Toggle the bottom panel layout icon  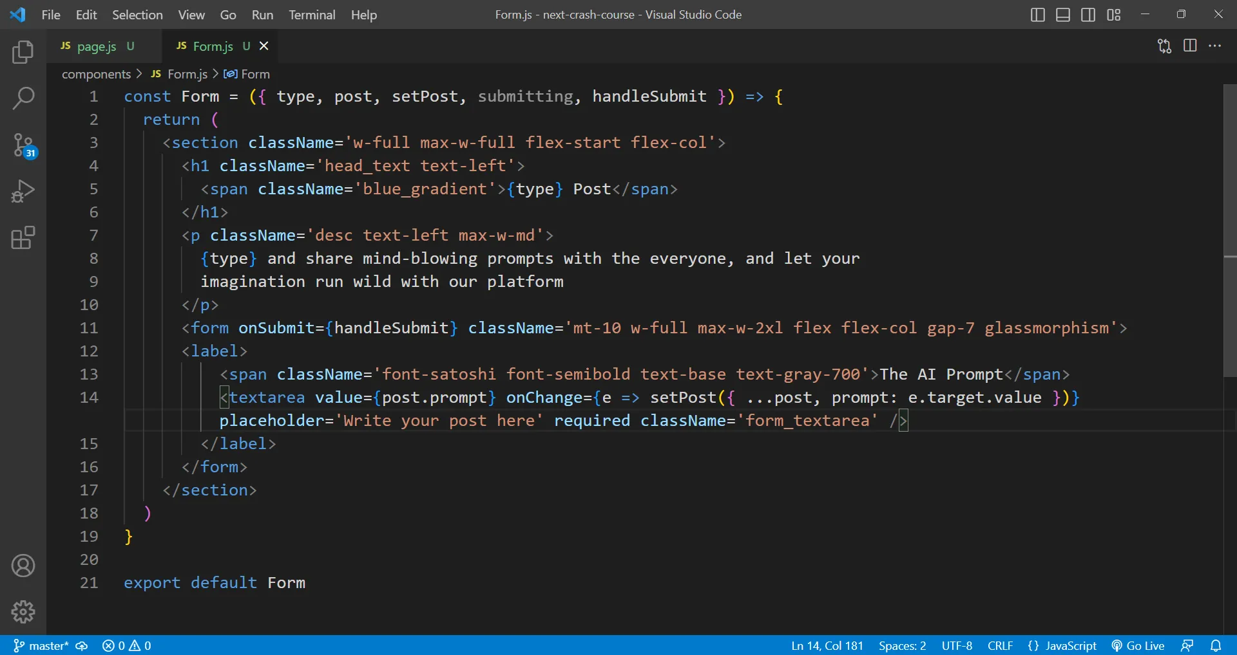pos(1063,15)
